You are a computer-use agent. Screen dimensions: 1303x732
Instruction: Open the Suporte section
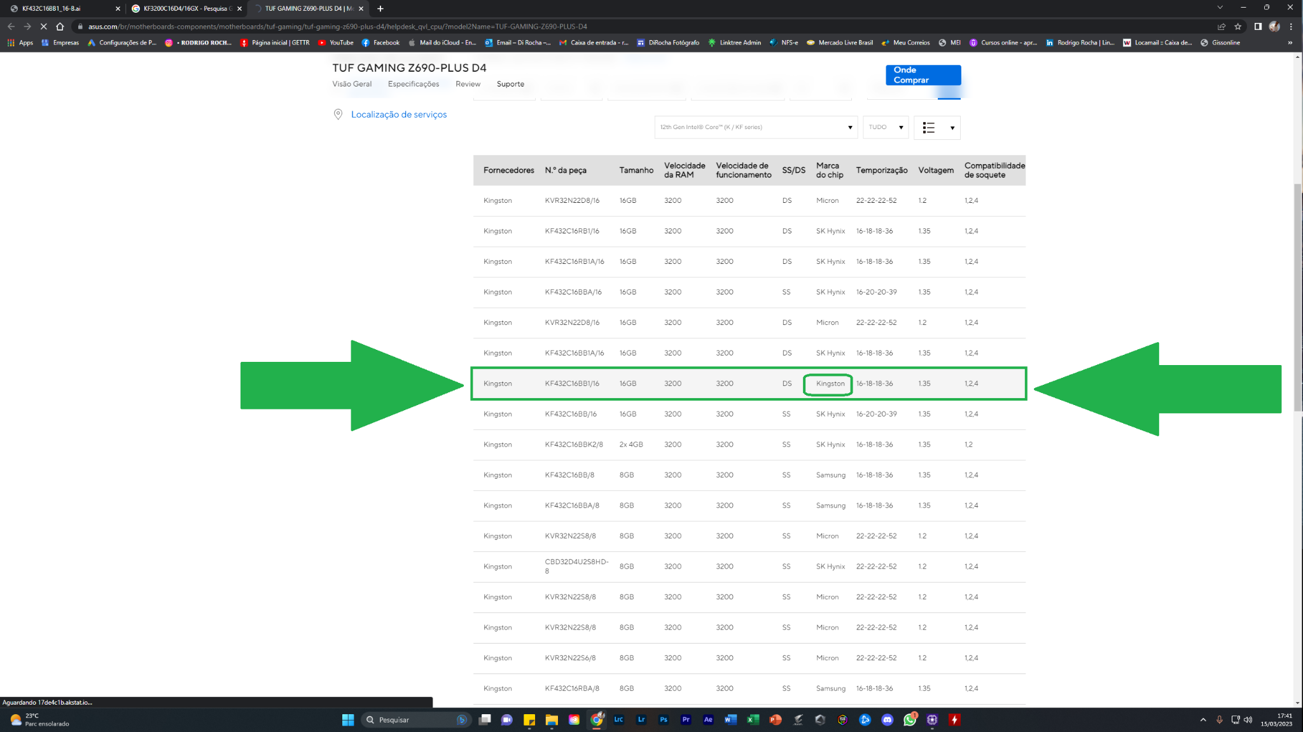(x=510, y=84)
